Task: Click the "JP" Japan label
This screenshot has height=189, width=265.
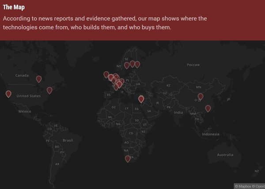Action: coord(228,99)
